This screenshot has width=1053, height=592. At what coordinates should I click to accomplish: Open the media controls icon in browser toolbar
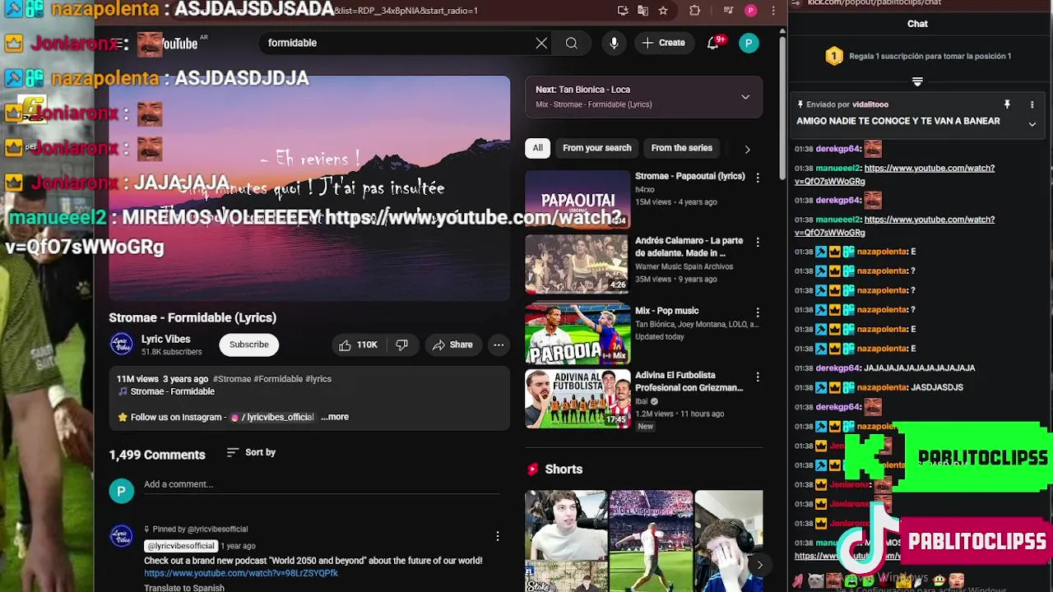[729, 11]
